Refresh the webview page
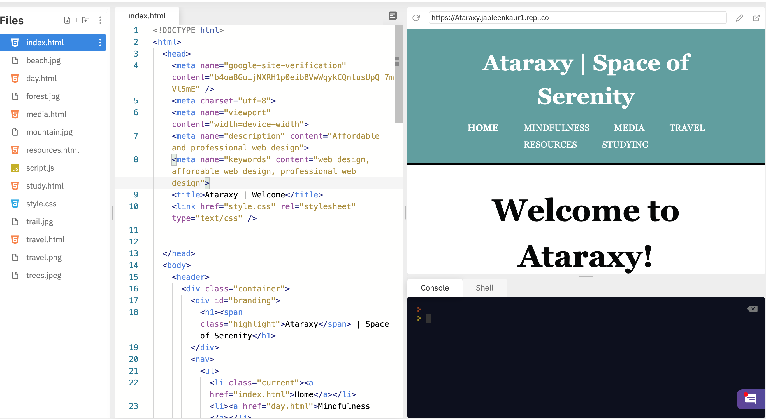Image resolution: width=766 pixels, height=419 pixels. [416, 18]
